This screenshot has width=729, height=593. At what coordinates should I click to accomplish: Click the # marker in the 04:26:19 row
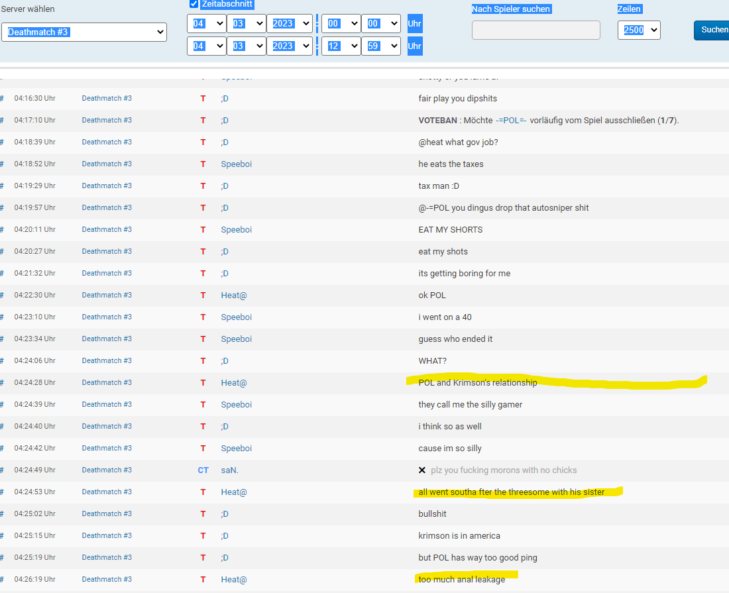click(2, 580)
